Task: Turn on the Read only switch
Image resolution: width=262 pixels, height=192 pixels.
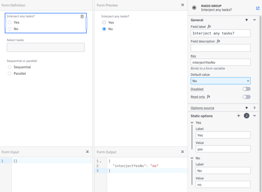Action: pyautogui.click(x=246, y=97)
